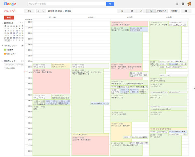Focus the カレンダーを検索 search field
195x157 pixels.
[x=66, y=4]
